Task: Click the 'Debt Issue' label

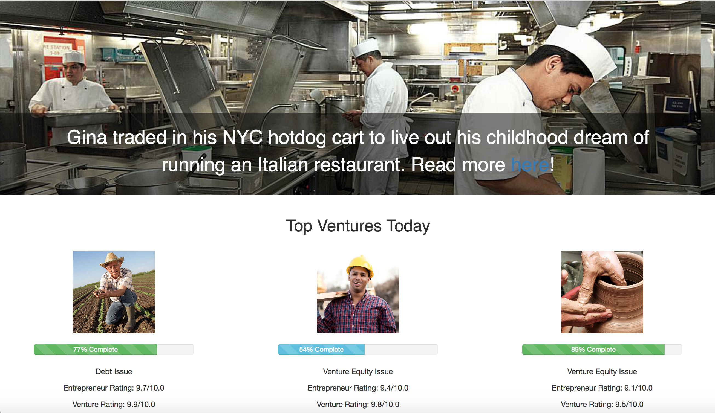Action: coord(114,372)
